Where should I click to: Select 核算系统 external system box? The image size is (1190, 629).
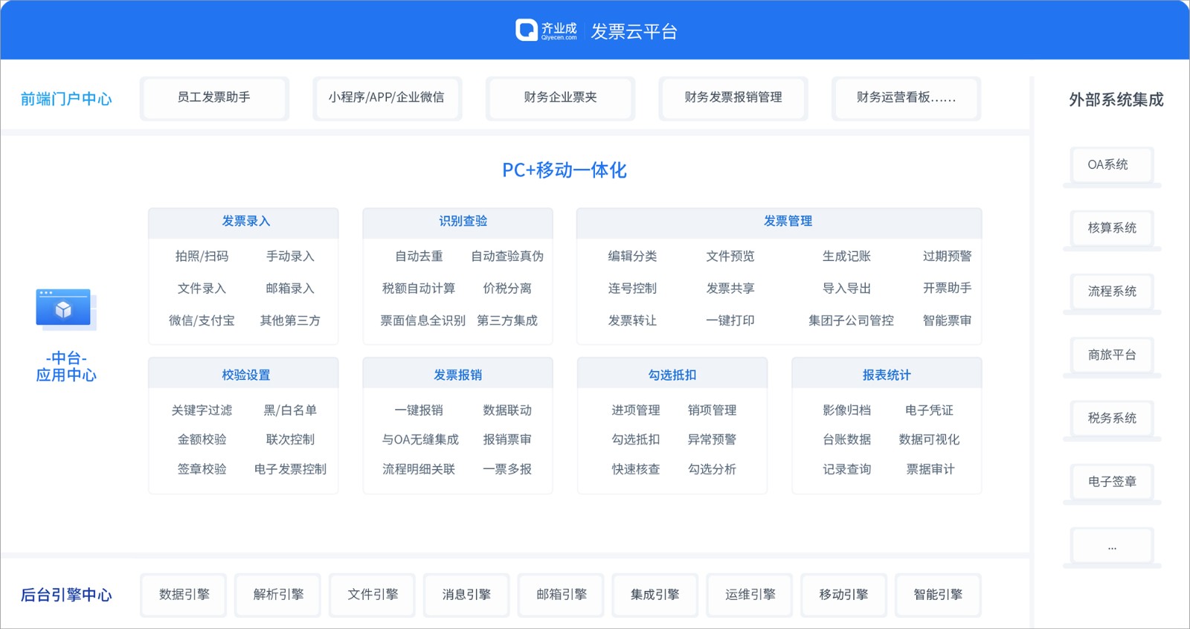(1112, 228)
